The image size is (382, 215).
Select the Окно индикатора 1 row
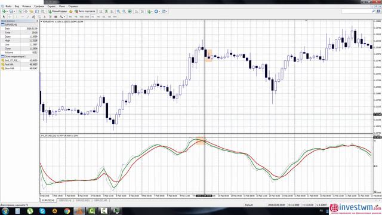[x=19, y=56]
